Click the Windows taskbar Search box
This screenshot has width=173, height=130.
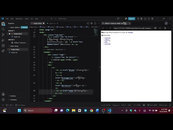(38, 110)
